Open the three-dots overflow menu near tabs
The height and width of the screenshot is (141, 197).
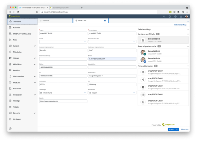tap(188, 21)
